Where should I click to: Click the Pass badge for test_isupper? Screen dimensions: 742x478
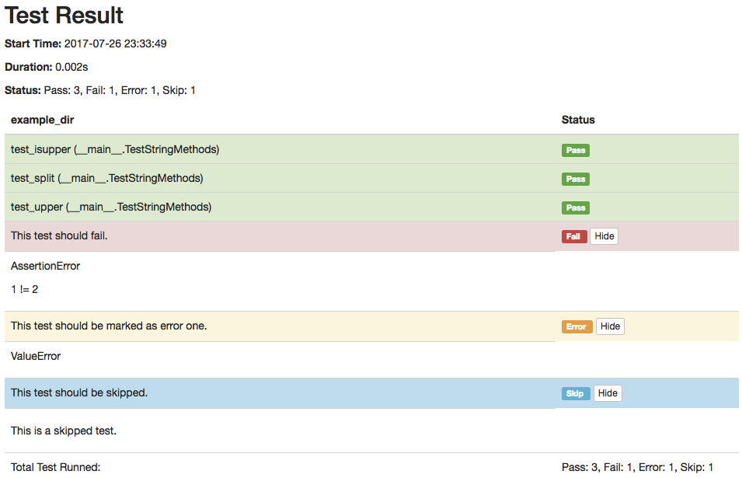point(576,150)
